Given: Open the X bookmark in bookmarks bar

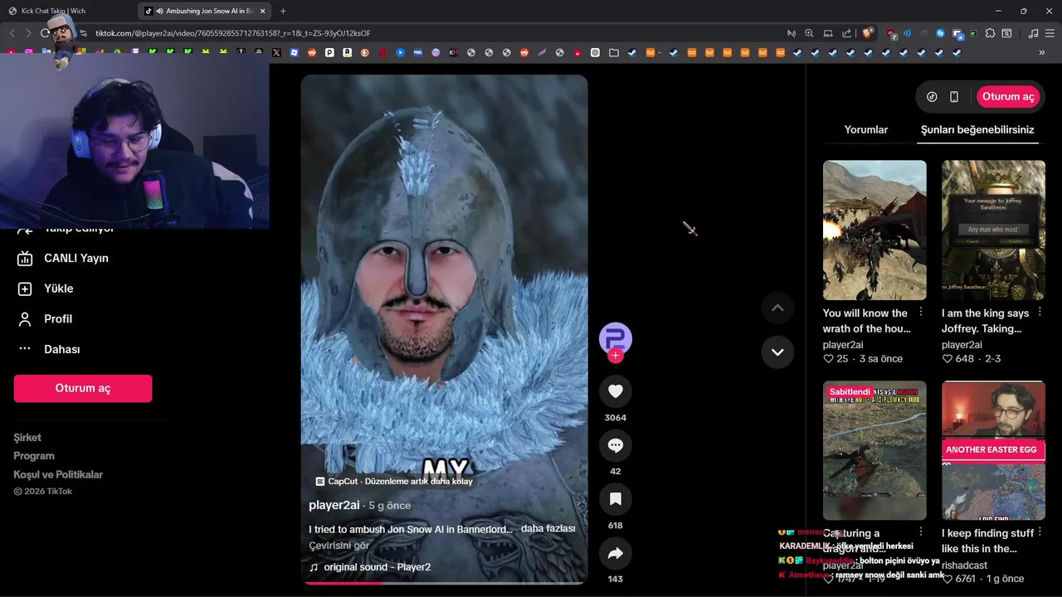Looking at the screenshot, I should [277, 52].
